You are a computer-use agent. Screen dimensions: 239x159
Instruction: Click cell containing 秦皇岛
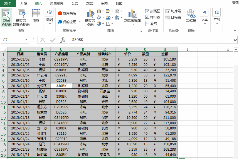[105, 155]
